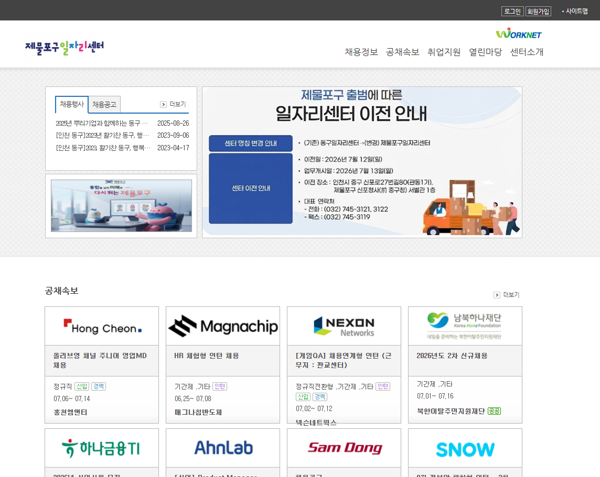The image size is (600, 477).
Task: Click the 신입 tag on 홍천엠앤티 card
Action: (x=82, y=386)
